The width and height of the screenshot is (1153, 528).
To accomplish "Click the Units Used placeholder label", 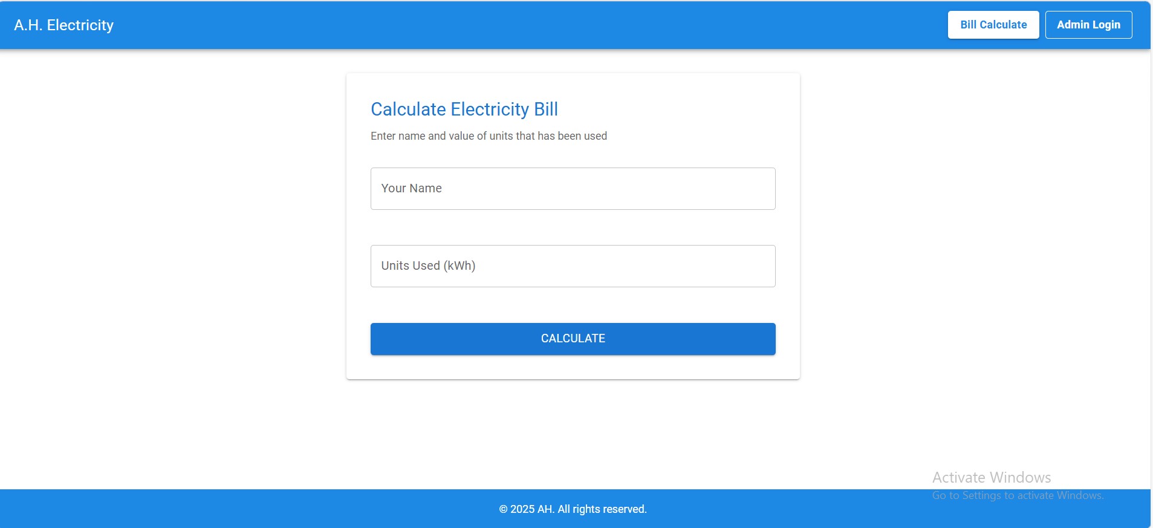I will (x=427, y=266).
